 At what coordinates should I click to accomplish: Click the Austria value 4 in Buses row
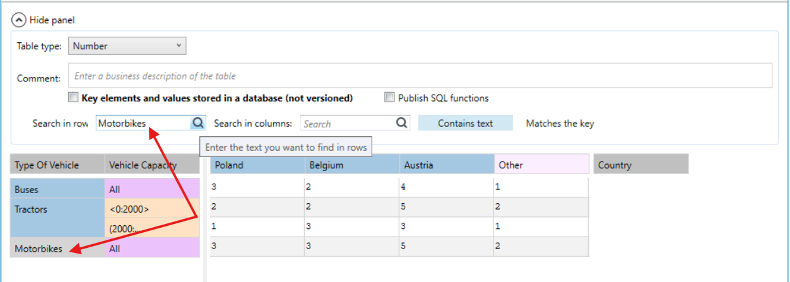tap(446, 187)
